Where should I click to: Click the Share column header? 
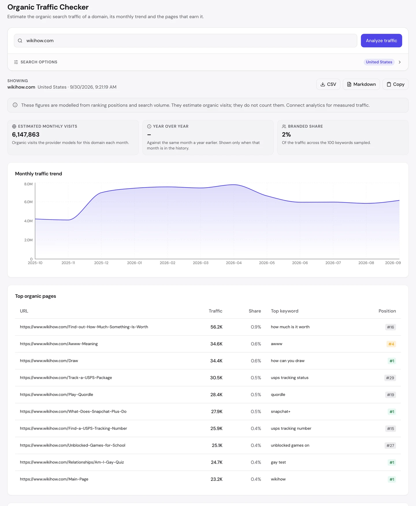click(255, 311)
